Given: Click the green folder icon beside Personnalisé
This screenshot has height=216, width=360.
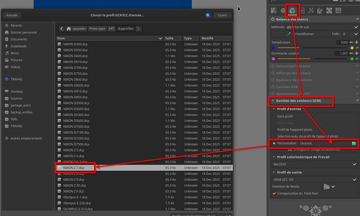Looking at the screenshot, I should (x=354, y=143).
